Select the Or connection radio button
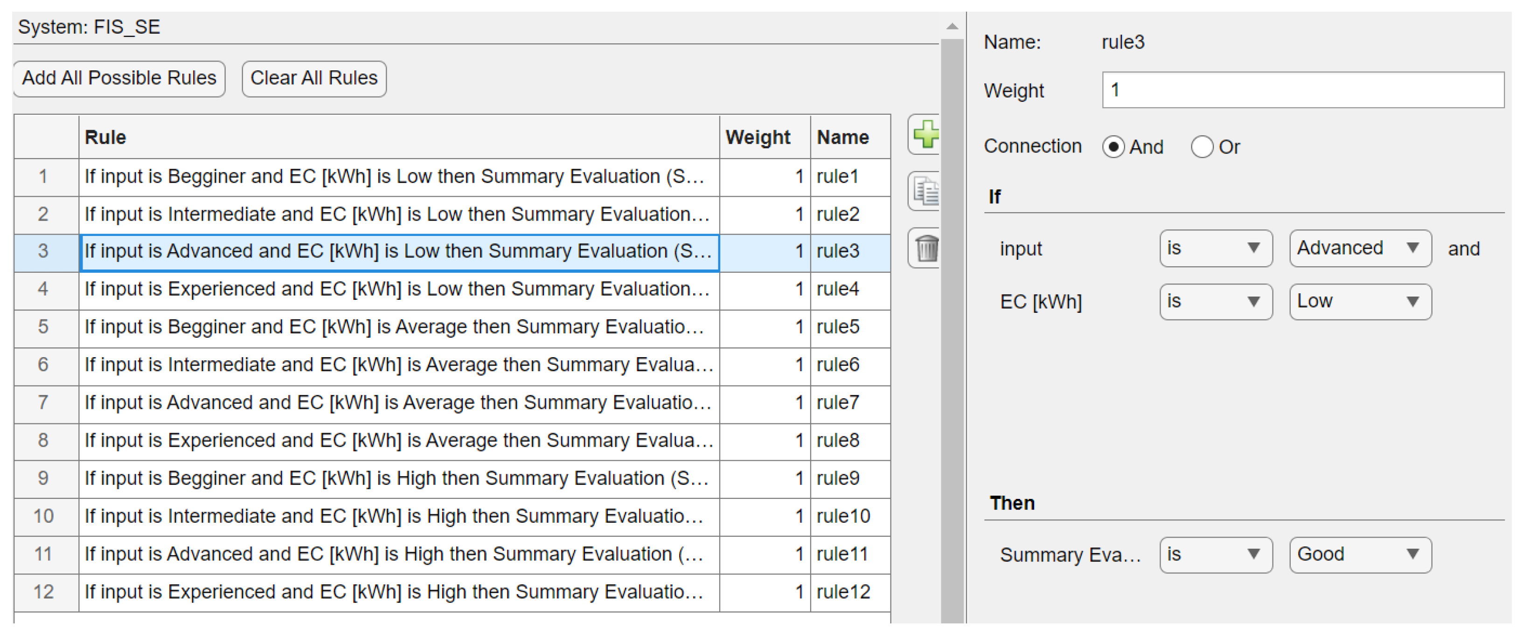This screenshot has height=636, width=1530. 1202,147
